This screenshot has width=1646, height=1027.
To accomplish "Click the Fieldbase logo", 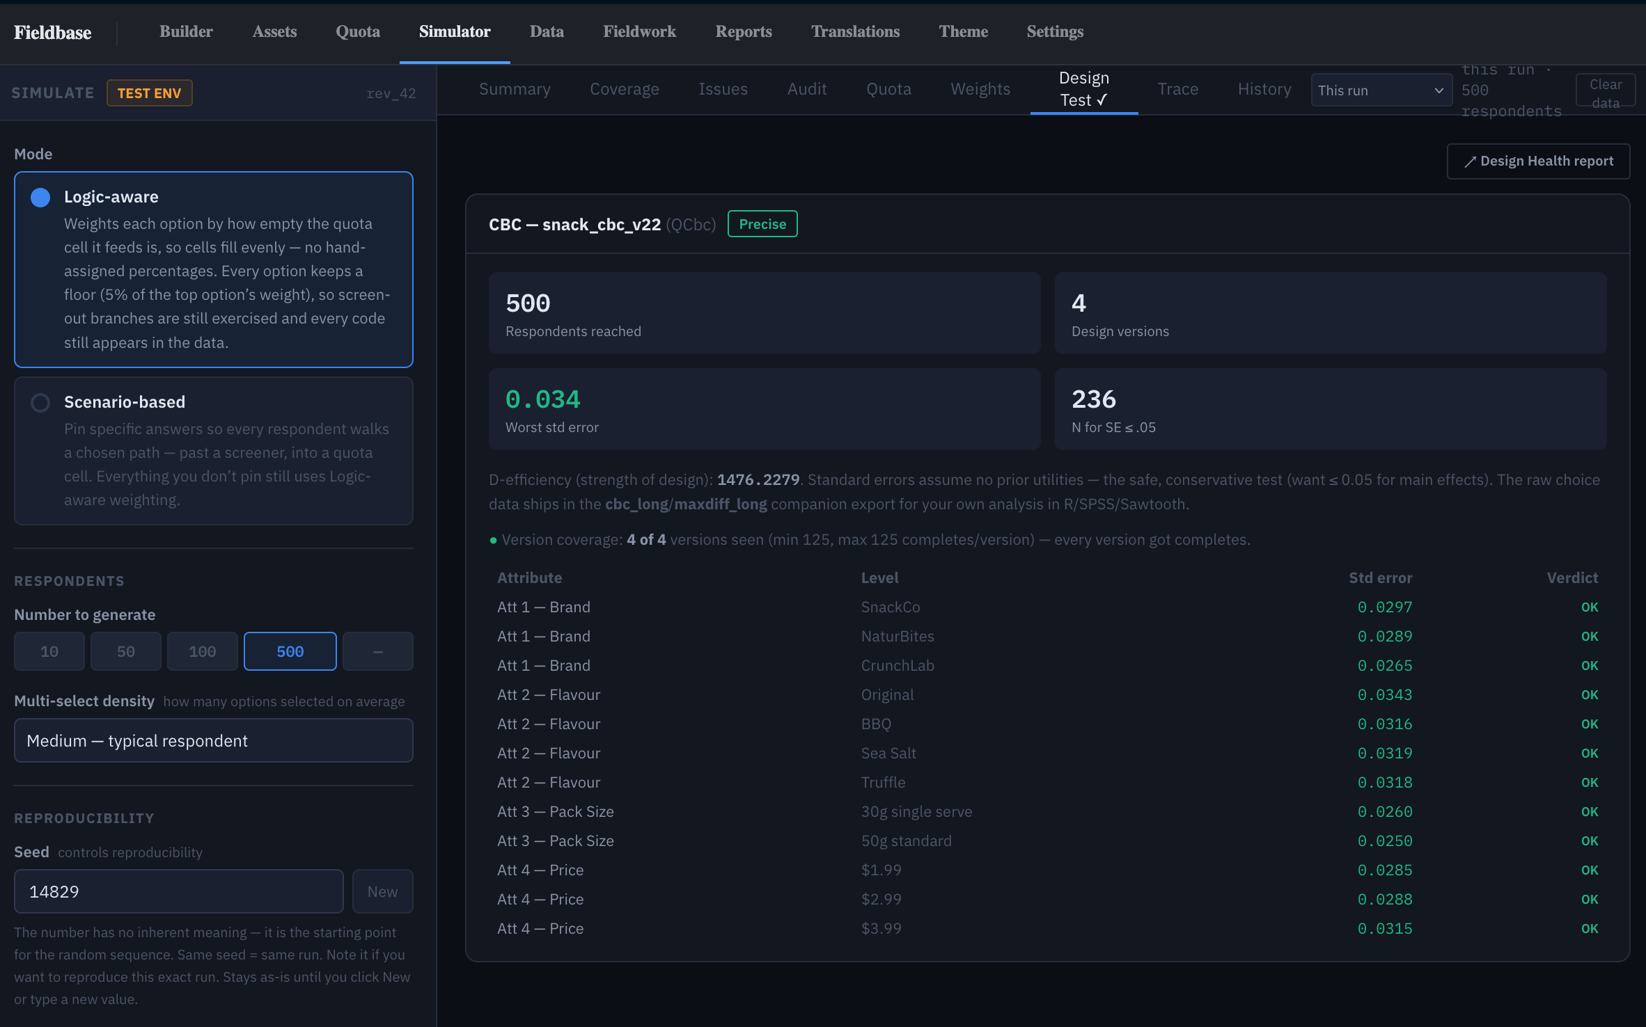I will 53,33.
